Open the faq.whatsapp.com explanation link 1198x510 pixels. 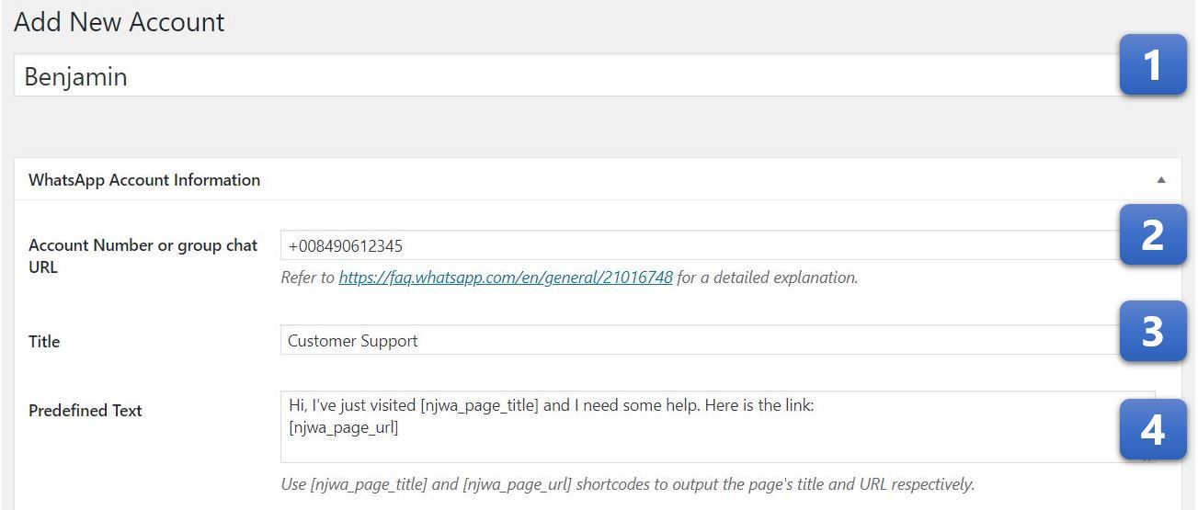506,277
